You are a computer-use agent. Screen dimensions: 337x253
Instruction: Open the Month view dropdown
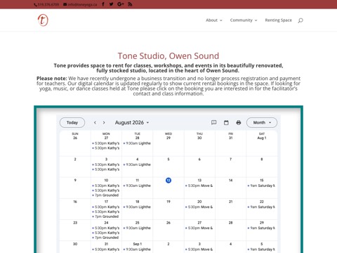click(262, 122)
